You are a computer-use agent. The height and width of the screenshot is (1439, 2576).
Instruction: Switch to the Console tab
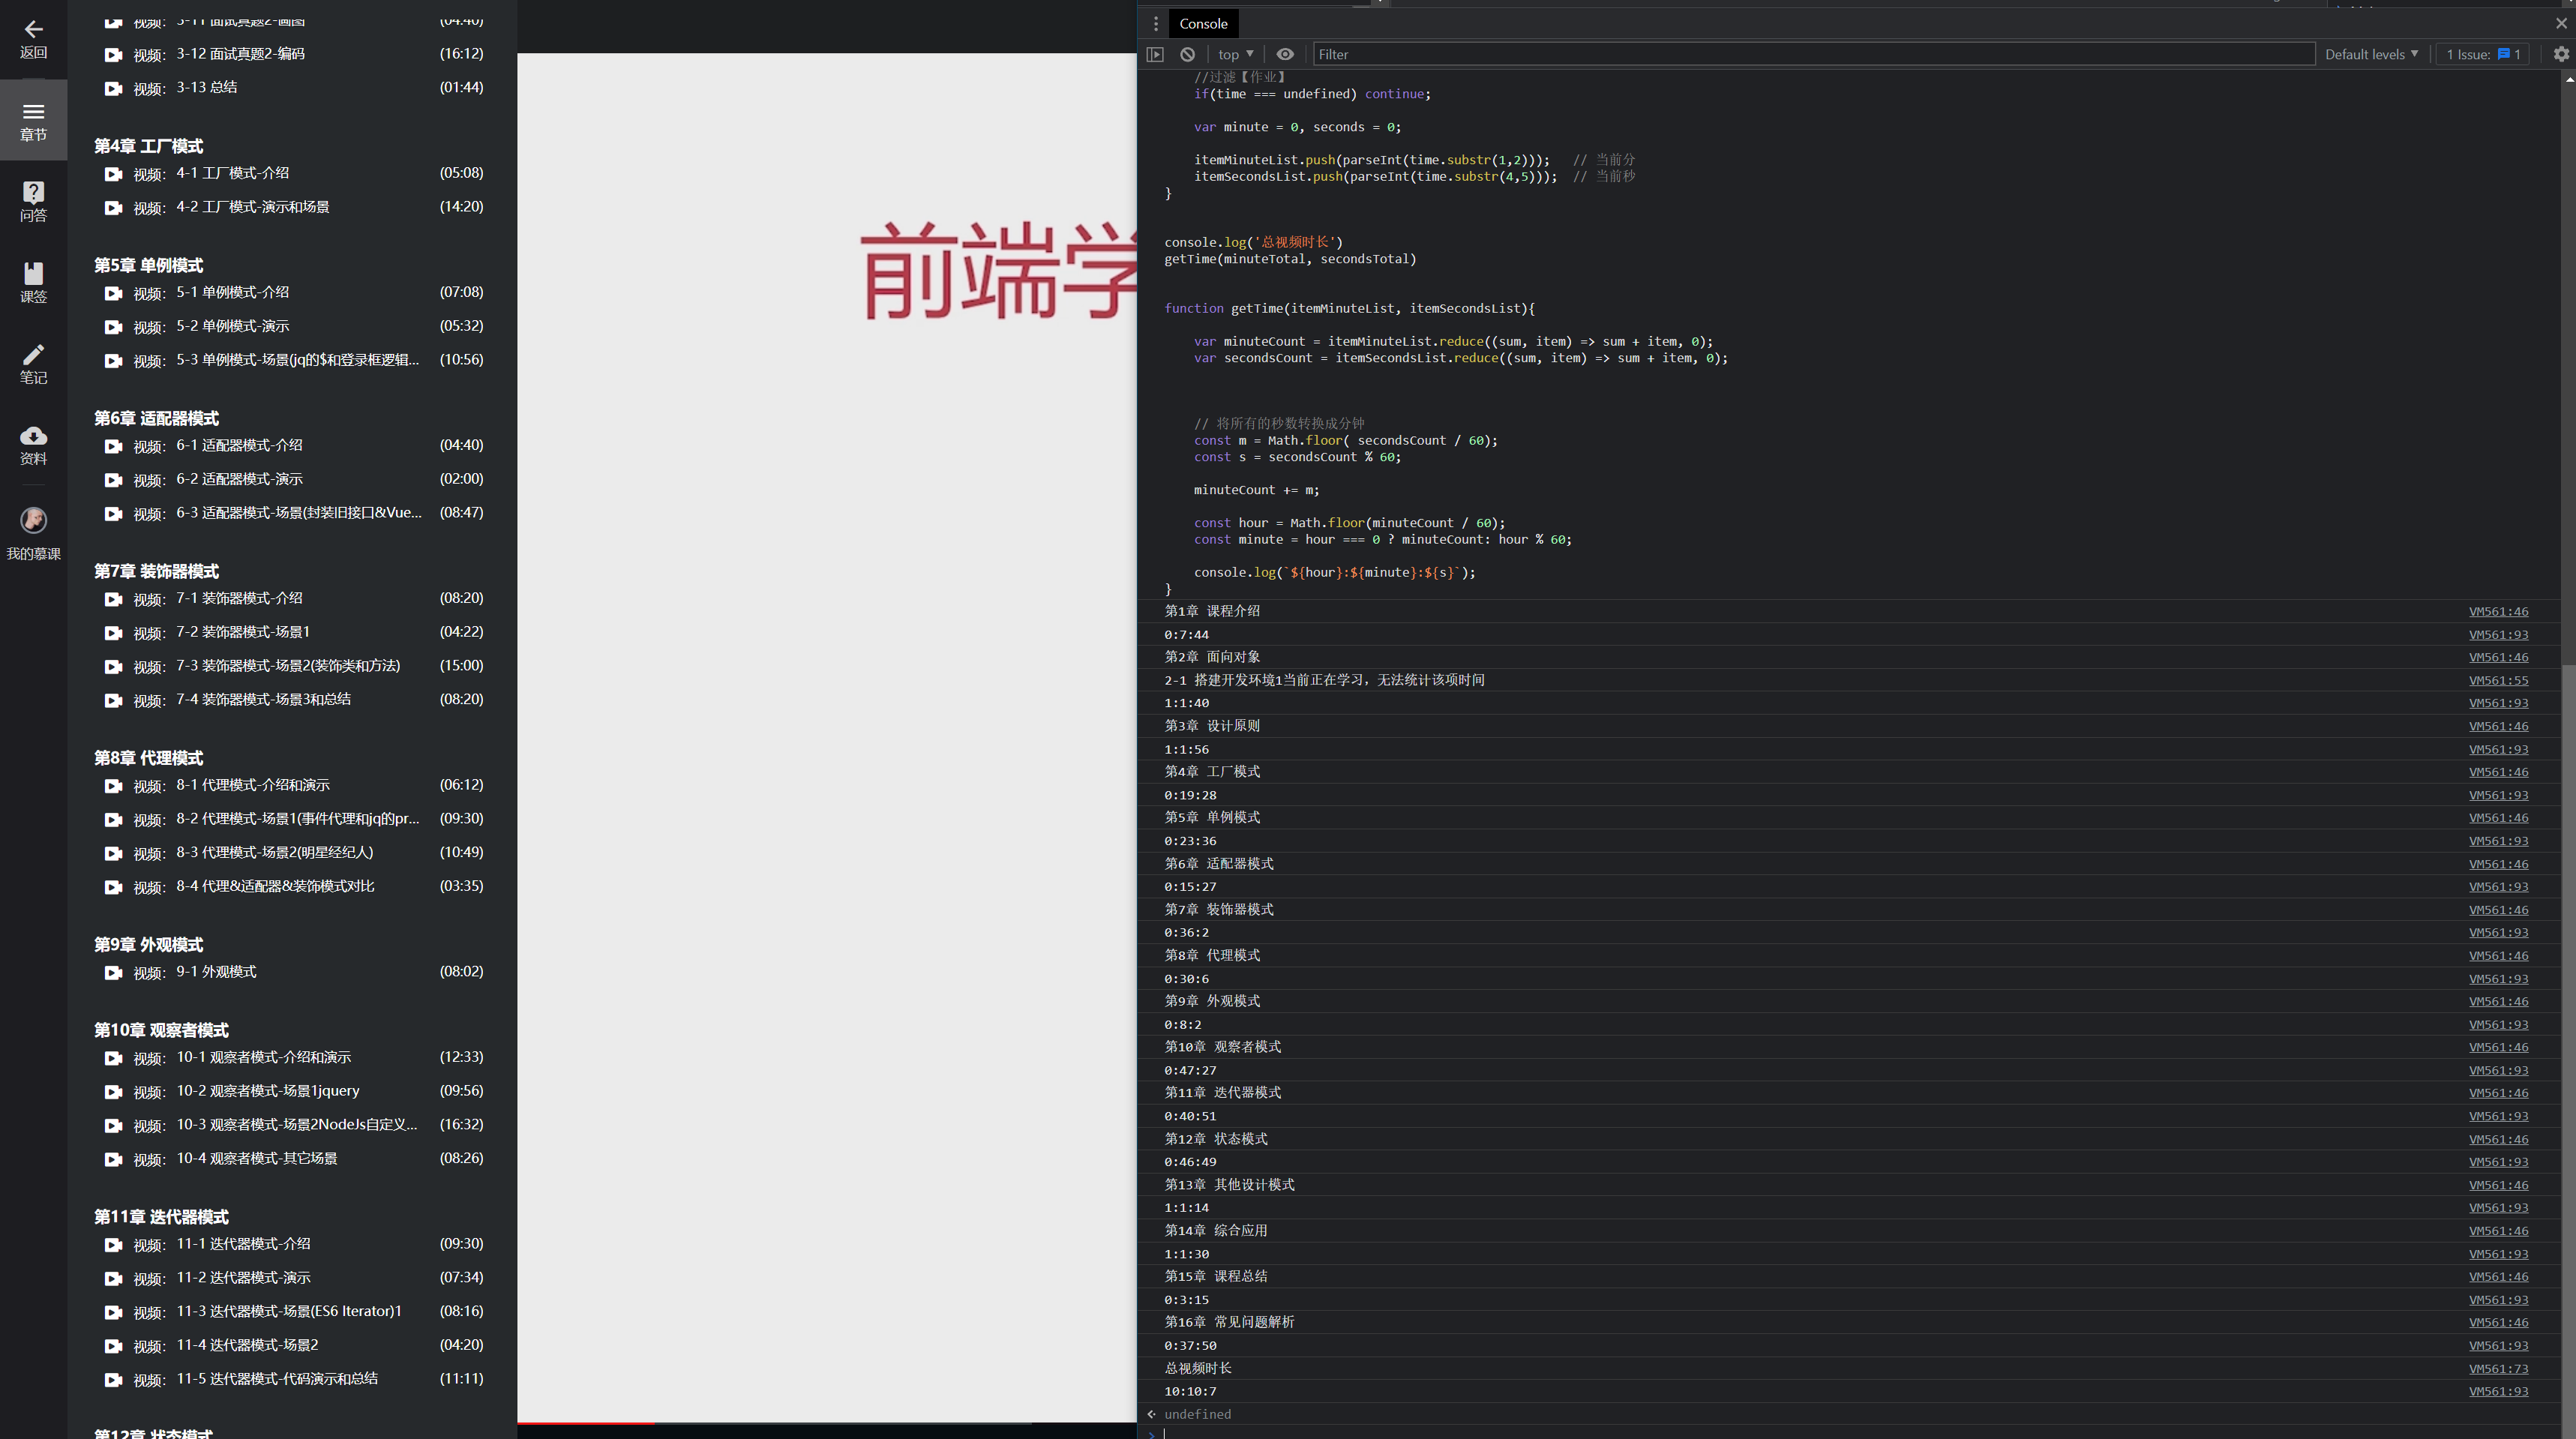tap(1203, 23)
